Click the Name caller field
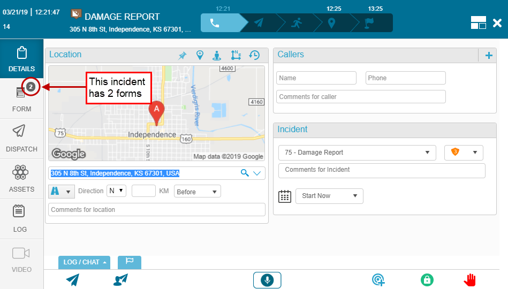This screenshot has height=289, width=508. pyautogui.click(x=316, y=78)
